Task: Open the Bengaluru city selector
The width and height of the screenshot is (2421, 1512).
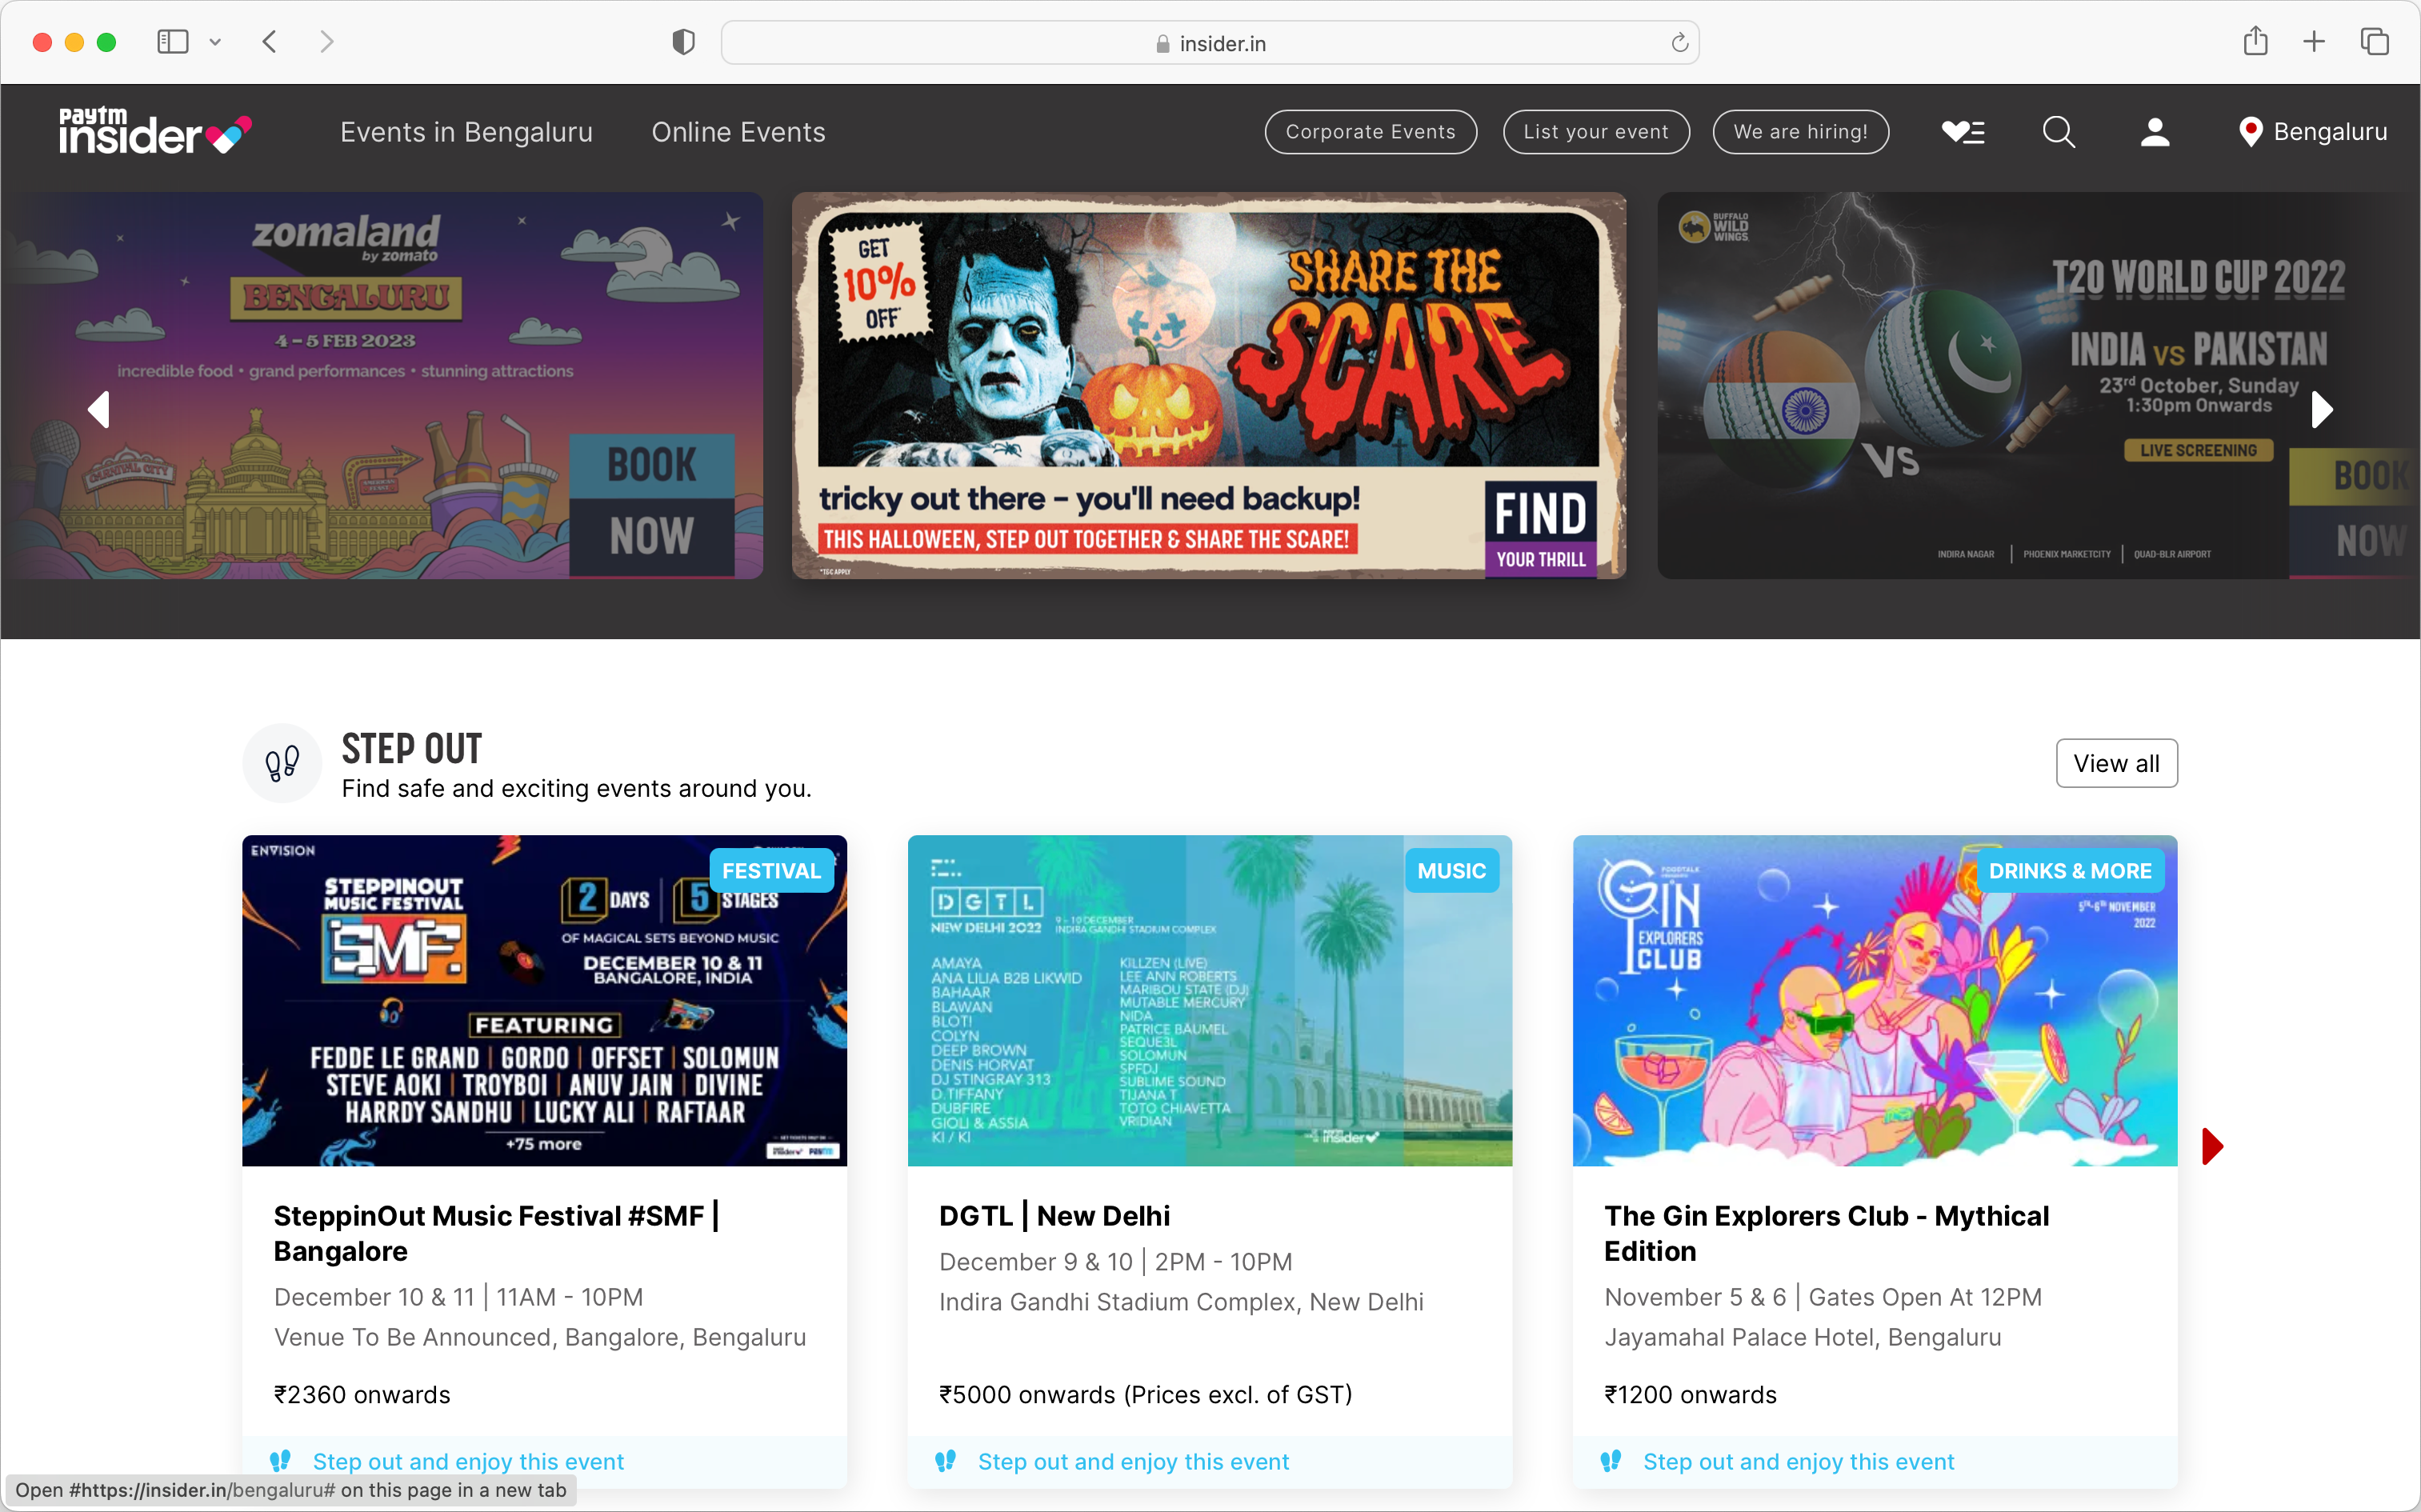Action: coord(2328,131)
